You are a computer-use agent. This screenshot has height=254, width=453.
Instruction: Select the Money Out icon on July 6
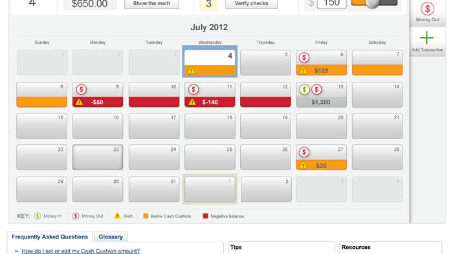[304, 58]
